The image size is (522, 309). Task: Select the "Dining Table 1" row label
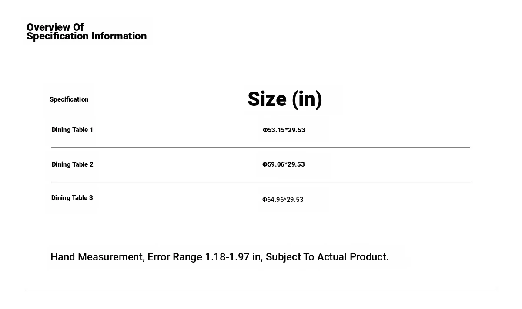coord(72,130)
